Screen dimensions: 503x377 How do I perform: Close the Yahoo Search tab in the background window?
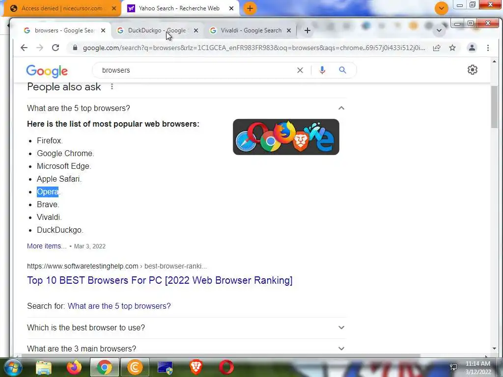(231, 8)
